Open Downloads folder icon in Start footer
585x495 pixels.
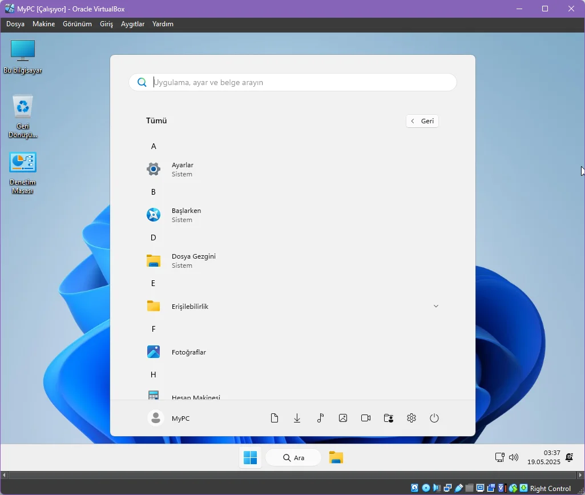pos(297,418)
